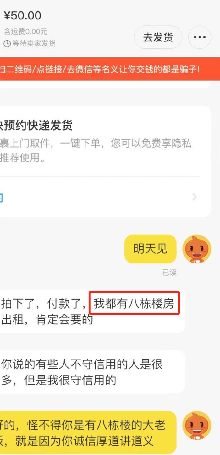Tap the 已读 read receipt label
Viewport: 220px width, 455px height.
(x=169, y=273)
